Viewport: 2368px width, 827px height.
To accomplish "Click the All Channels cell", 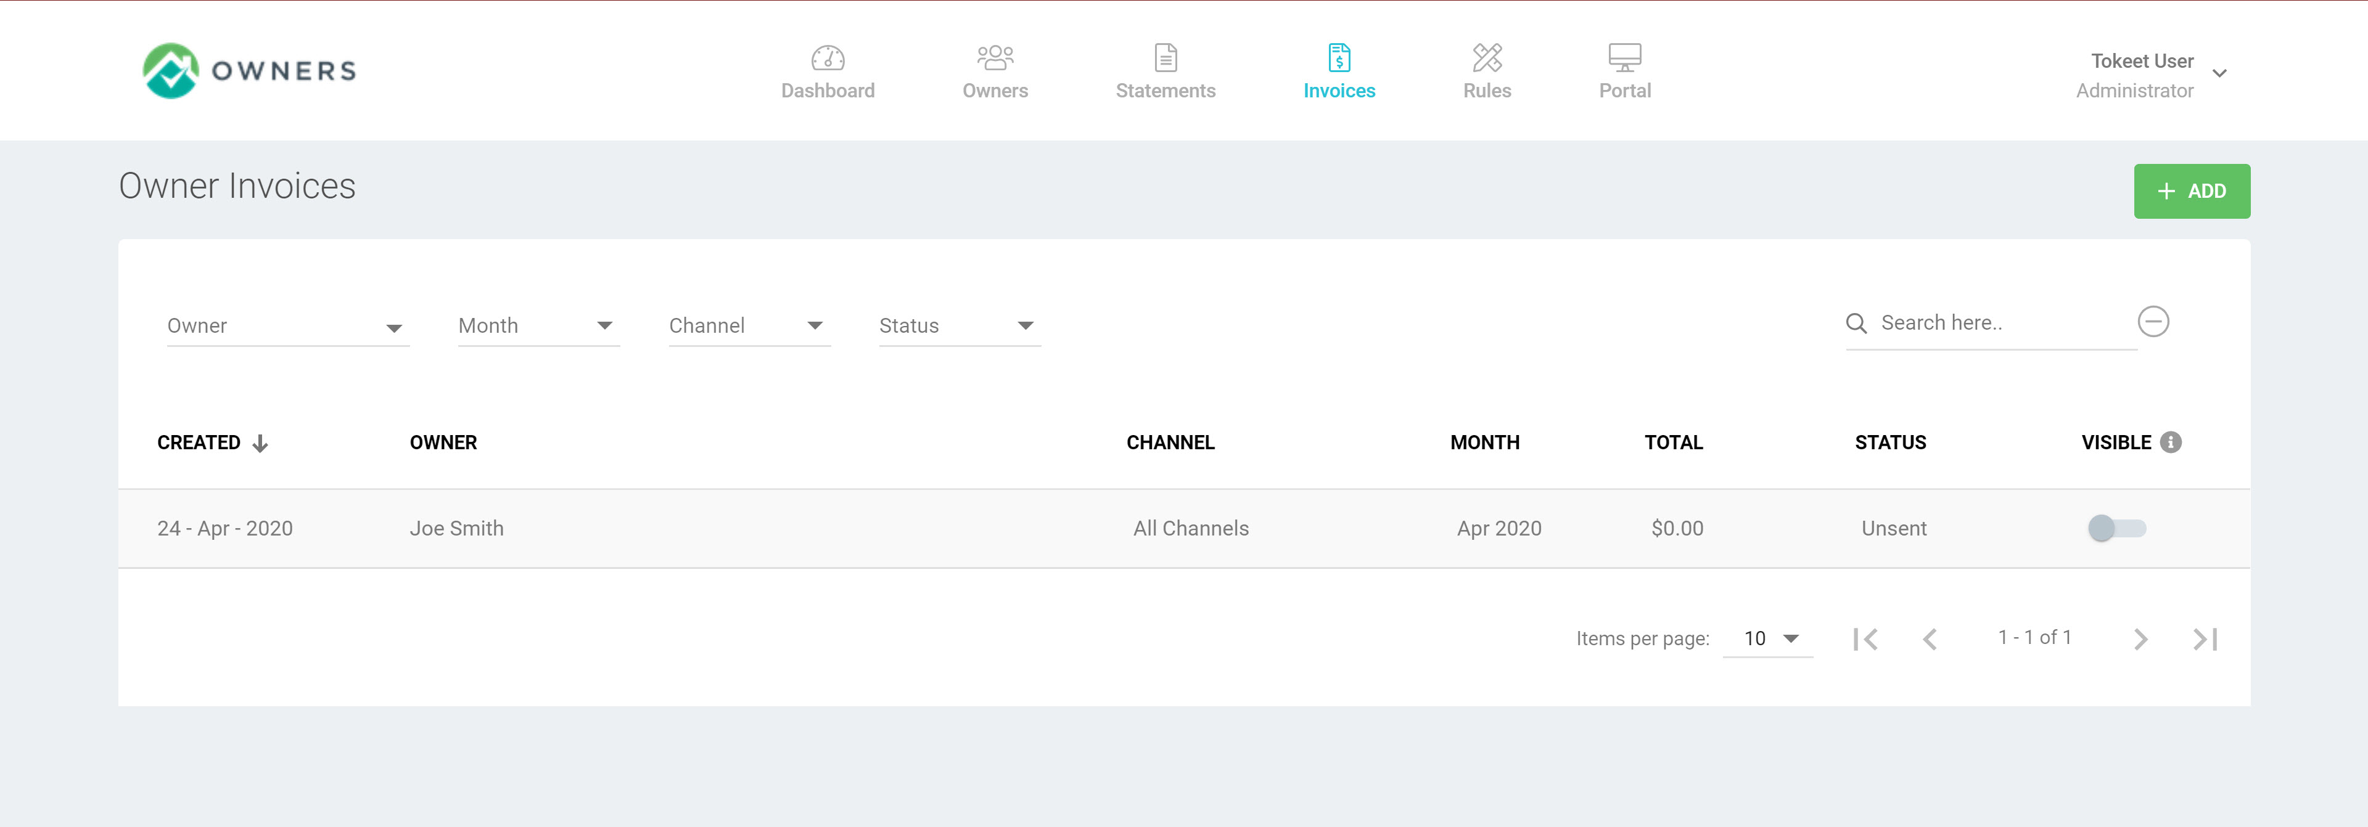I will coord(1190,528).
